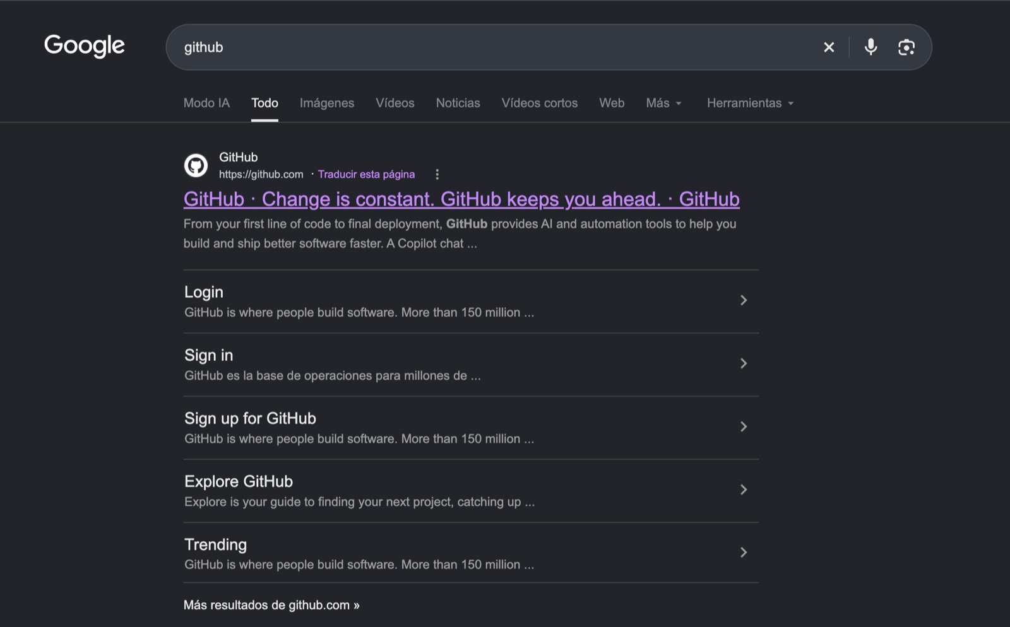Open the Trending row chevron

(x=744, y=553)
